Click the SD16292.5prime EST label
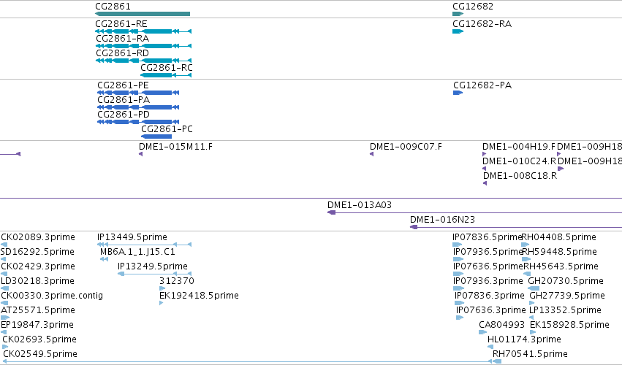622x365 pixels. (37, 252)
